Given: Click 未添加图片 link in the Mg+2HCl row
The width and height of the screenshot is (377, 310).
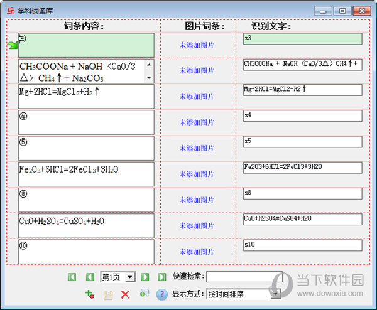Looking at the screenshot, I should (197, 96).
